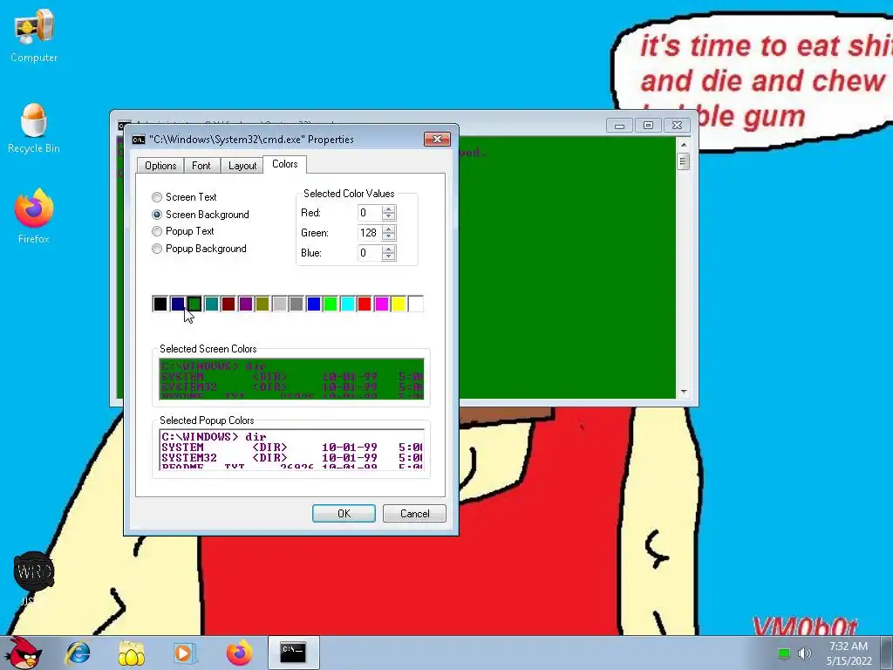The width and height of the screenshot is (893, 670).
Task: Switch to the Layout tab
Action: [242, 166]
